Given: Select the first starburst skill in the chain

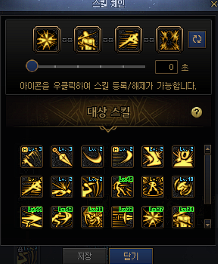Looking at the screenshot, I should click(x=47, y=40).
